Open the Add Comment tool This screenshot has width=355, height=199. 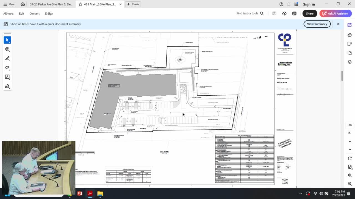(x=7, y=49)
